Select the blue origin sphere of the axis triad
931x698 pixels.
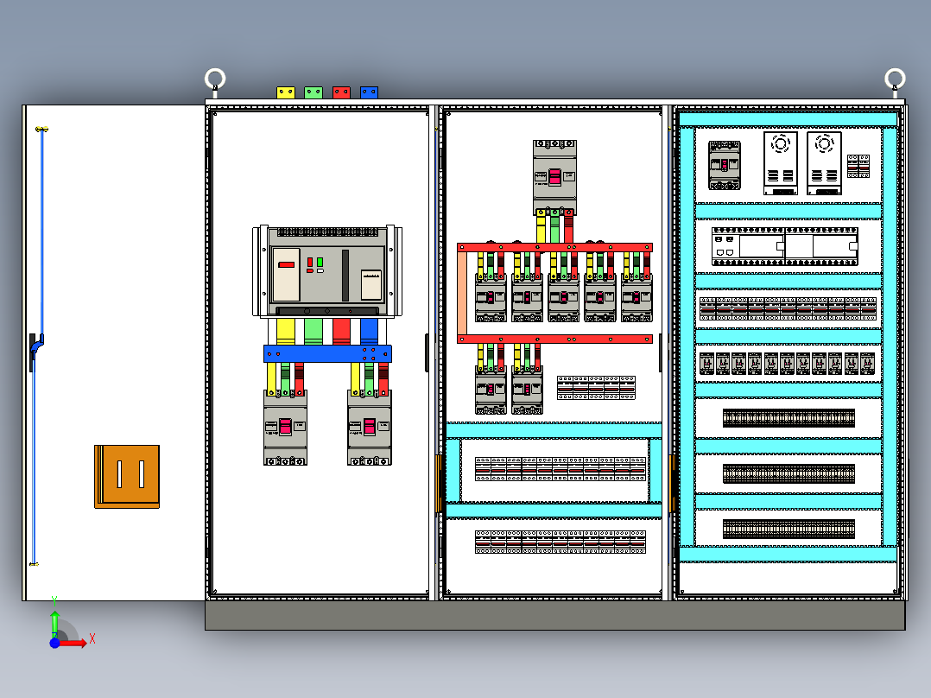(54, 643)
